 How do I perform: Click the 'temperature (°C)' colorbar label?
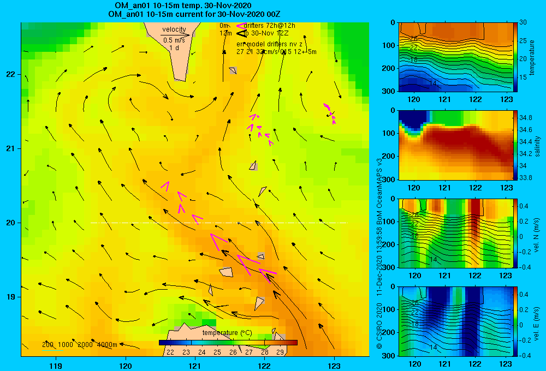227,333
